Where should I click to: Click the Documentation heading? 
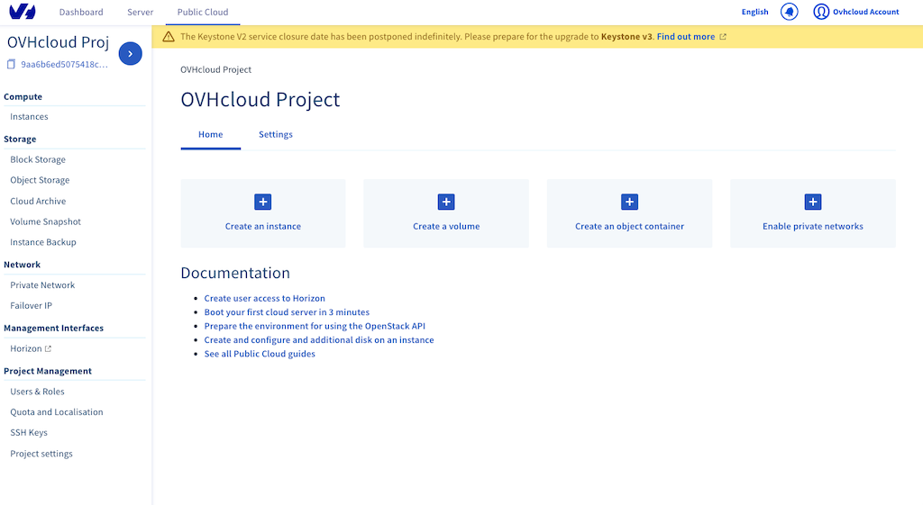click(235, 273)
